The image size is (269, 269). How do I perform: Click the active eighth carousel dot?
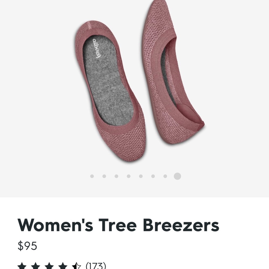[177, 176]
